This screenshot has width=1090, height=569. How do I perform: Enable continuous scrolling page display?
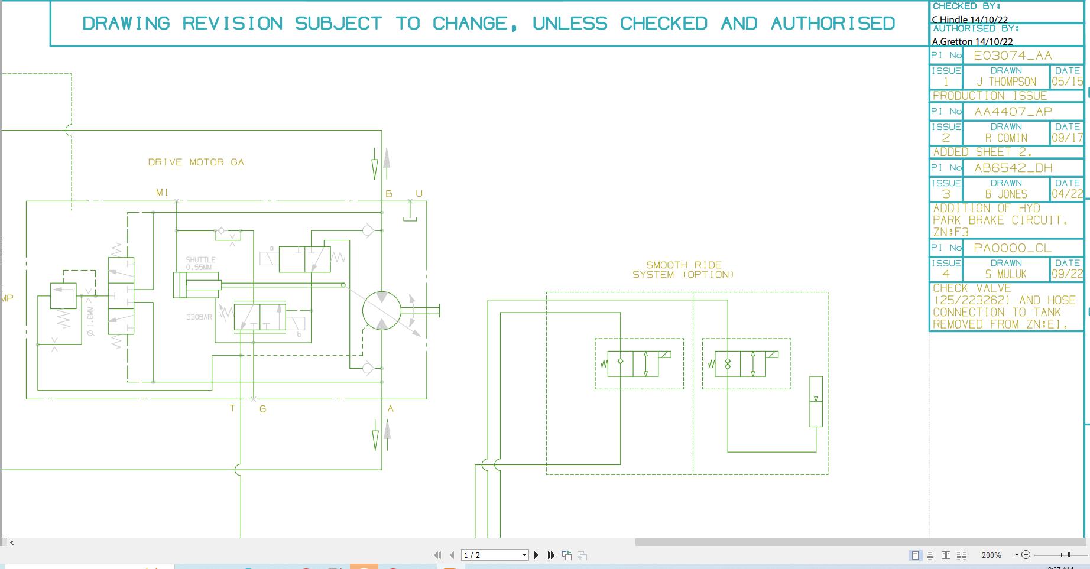[x=930, y=555]
